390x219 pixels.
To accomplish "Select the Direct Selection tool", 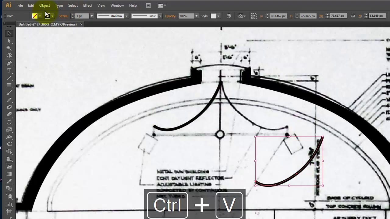I will tap(9, 41).
